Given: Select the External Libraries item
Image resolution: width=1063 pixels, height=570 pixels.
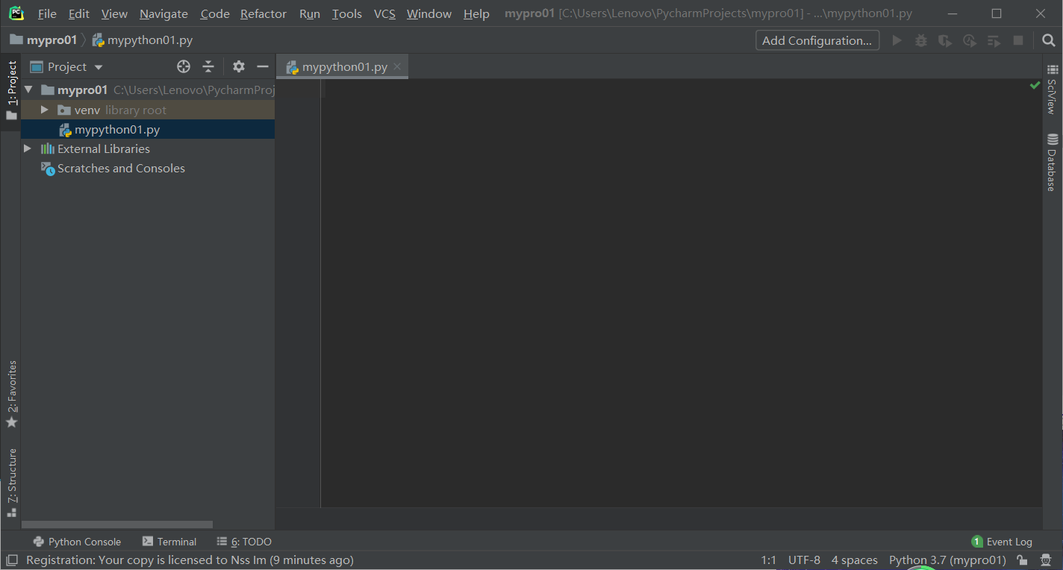Looking at the screenshot, I should pyautogui.click(x=148, y=148).
